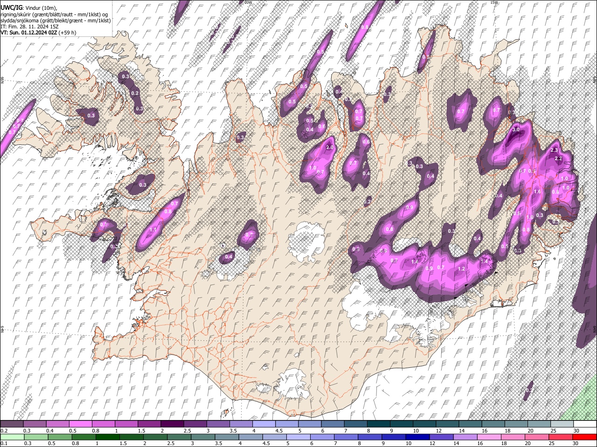The image size is (597, 447).
Task: Click the '1.1' precipitation value on the map
Action: click(x=153, y=230)
